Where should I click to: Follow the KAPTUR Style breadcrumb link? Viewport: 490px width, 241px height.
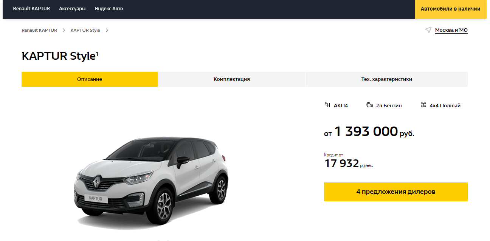point(85,30)
